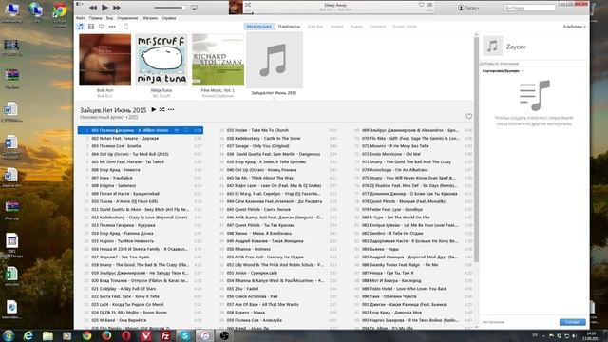Open Firefox from the taskbar
The height and width of the screenshot is (342, 608).
(x=106, y=335)
